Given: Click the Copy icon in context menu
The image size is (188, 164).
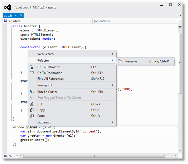Looking at the screenshot, I should click(x=32, y=110).
